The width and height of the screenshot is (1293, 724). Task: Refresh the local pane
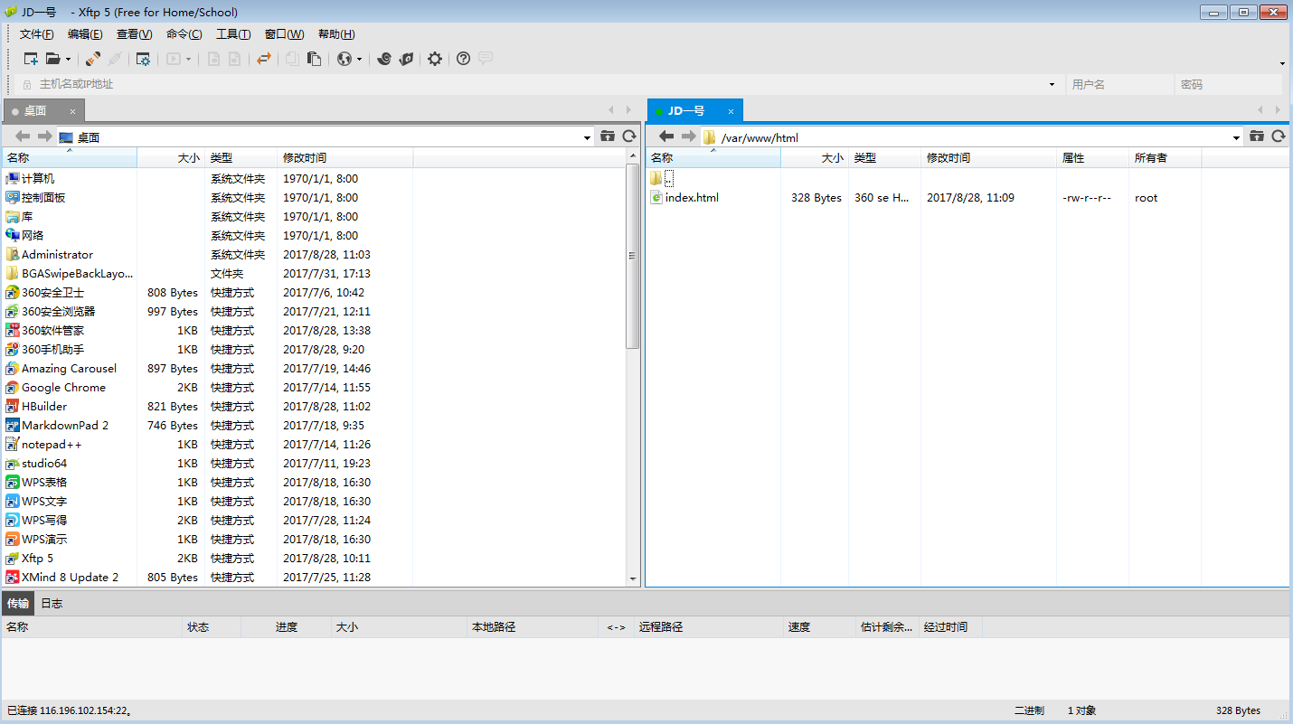pos(629,136)
